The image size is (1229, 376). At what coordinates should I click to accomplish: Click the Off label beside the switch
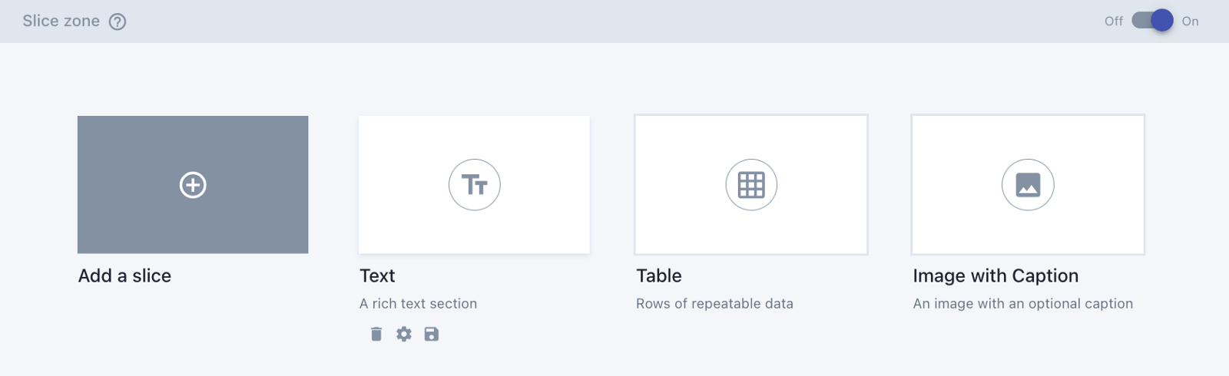(x=1114, y=21)
